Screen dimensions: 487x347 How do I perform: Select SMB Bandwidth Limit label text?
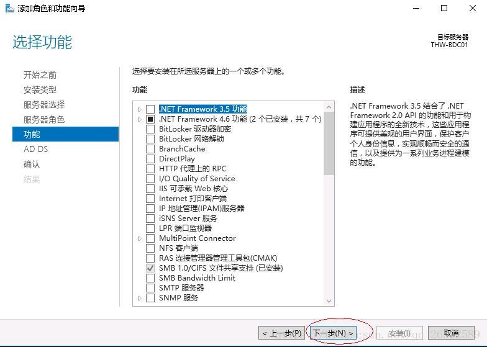tap(197, 278)
